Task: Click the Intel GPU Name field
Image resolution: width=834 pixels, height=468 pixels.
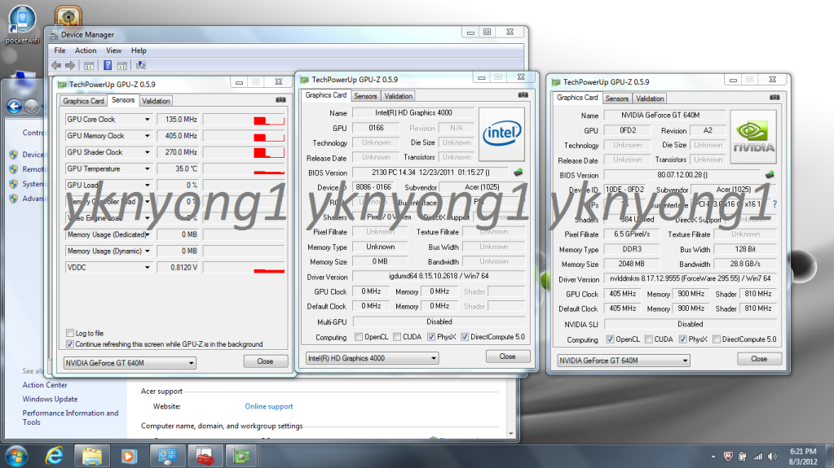Action: (413, 112)
